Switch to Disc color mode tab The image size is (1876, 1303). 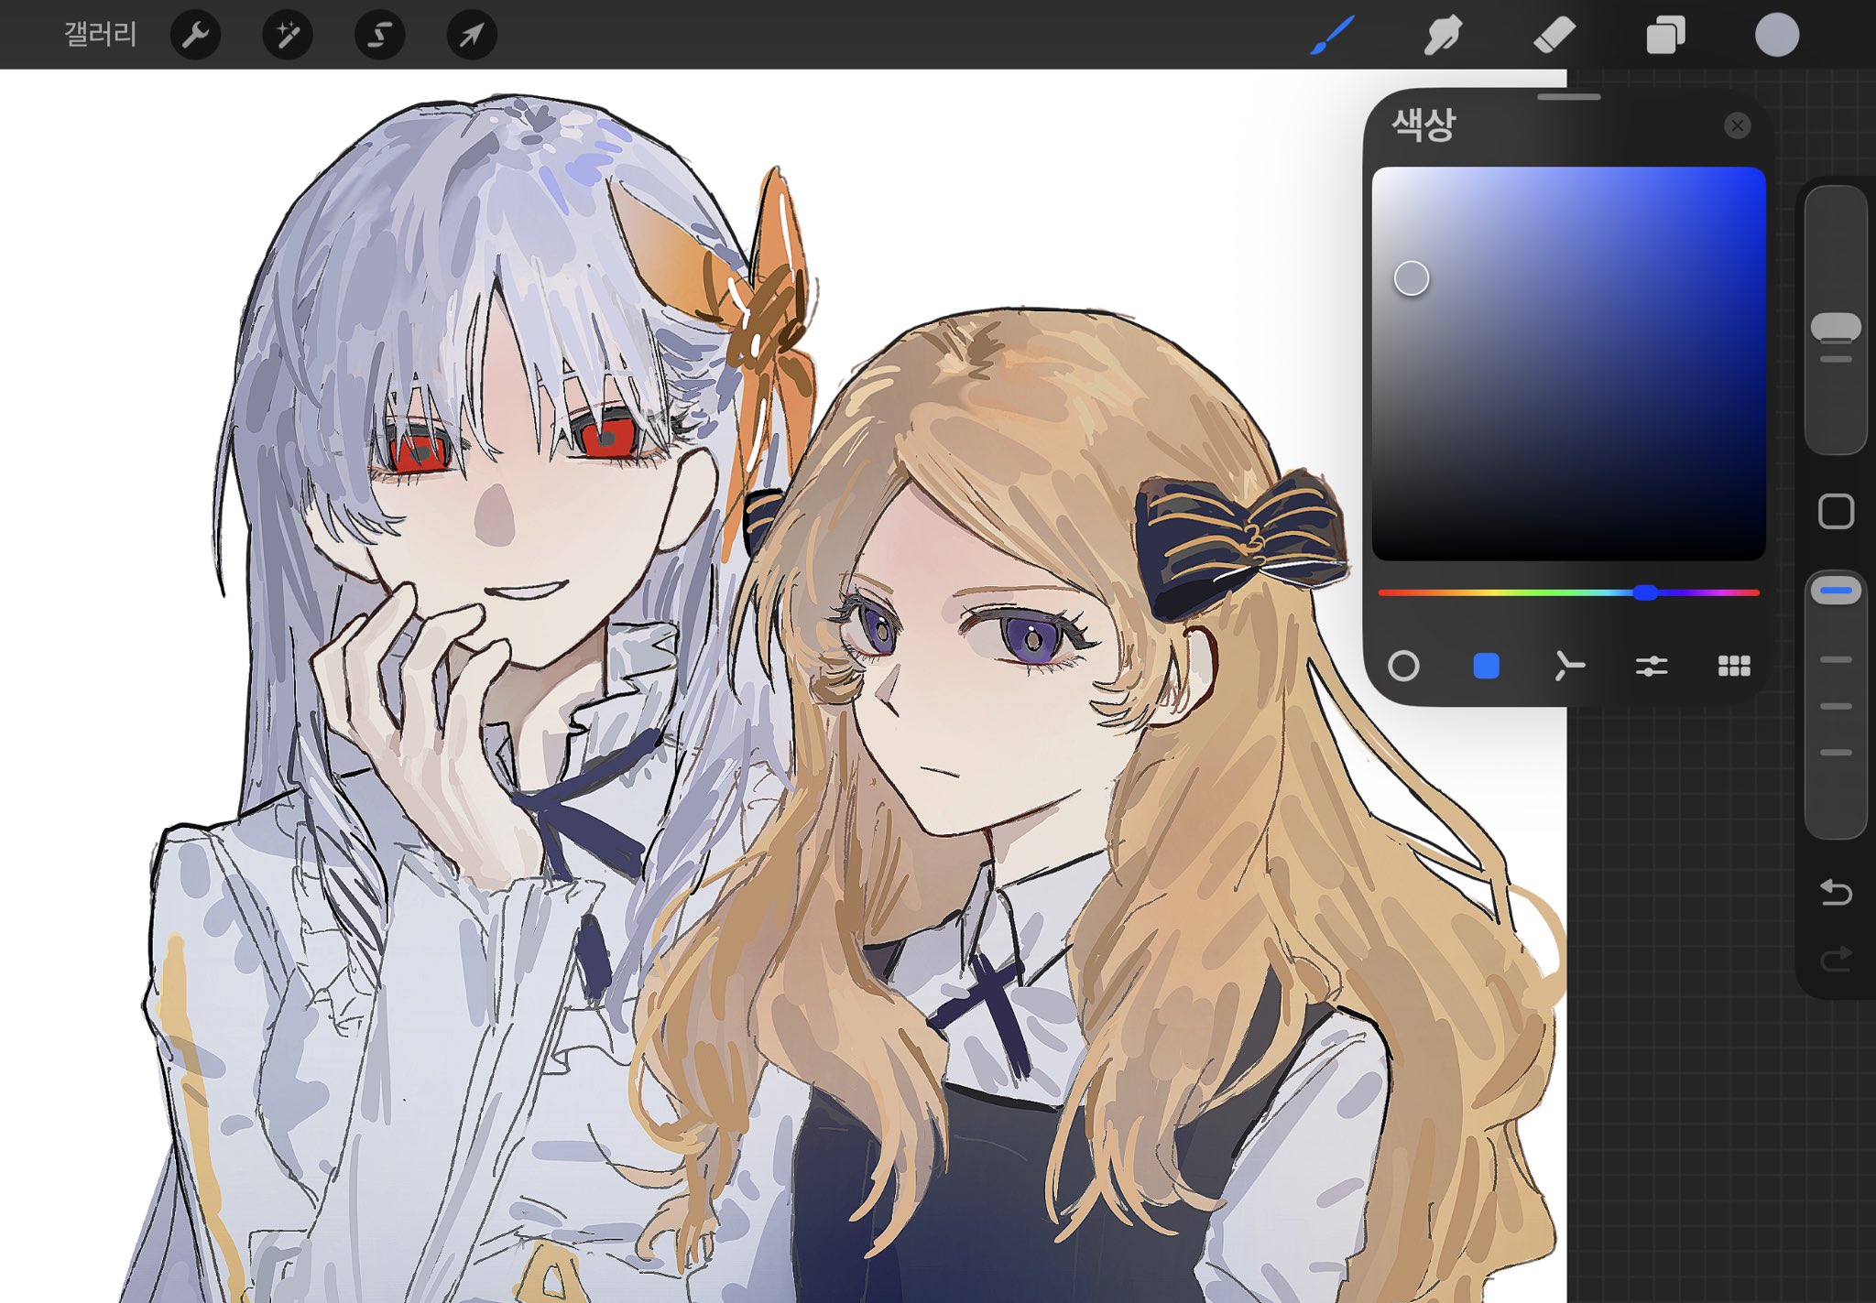click(x=1403, y=666)
